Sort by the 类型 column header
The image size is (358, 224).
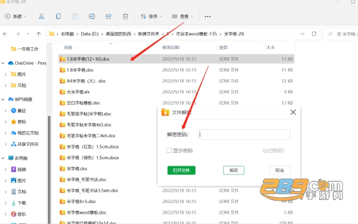click(x=223, y=47)
